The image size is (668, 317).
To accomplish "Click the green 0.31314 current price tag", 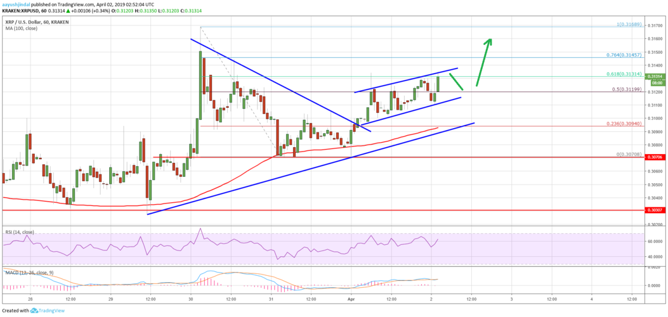I will 655,77.
